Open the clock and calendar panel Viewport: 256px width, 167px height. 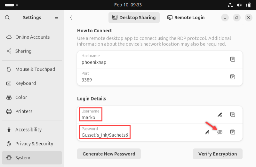(128, 5)
